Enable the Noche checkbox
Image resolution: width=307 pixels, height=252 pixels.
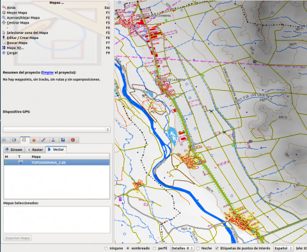click(x=198, y=248)
